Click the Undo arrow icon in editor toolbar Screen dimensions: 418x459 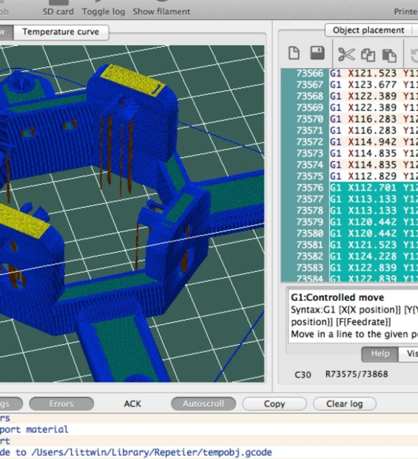click(x=413, y=55)
